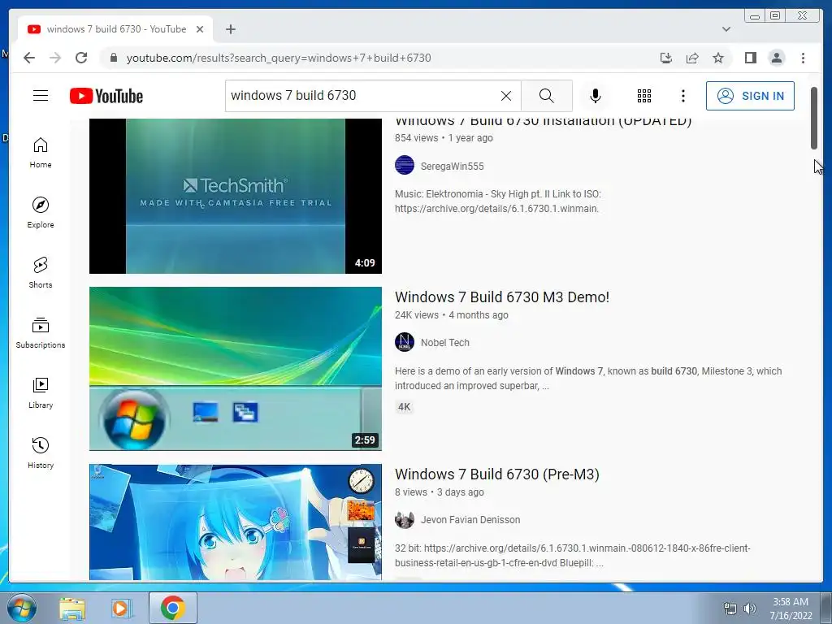Open Subscriptions in the sidebar
Viewport: 832px width, 624px height.
41,332
